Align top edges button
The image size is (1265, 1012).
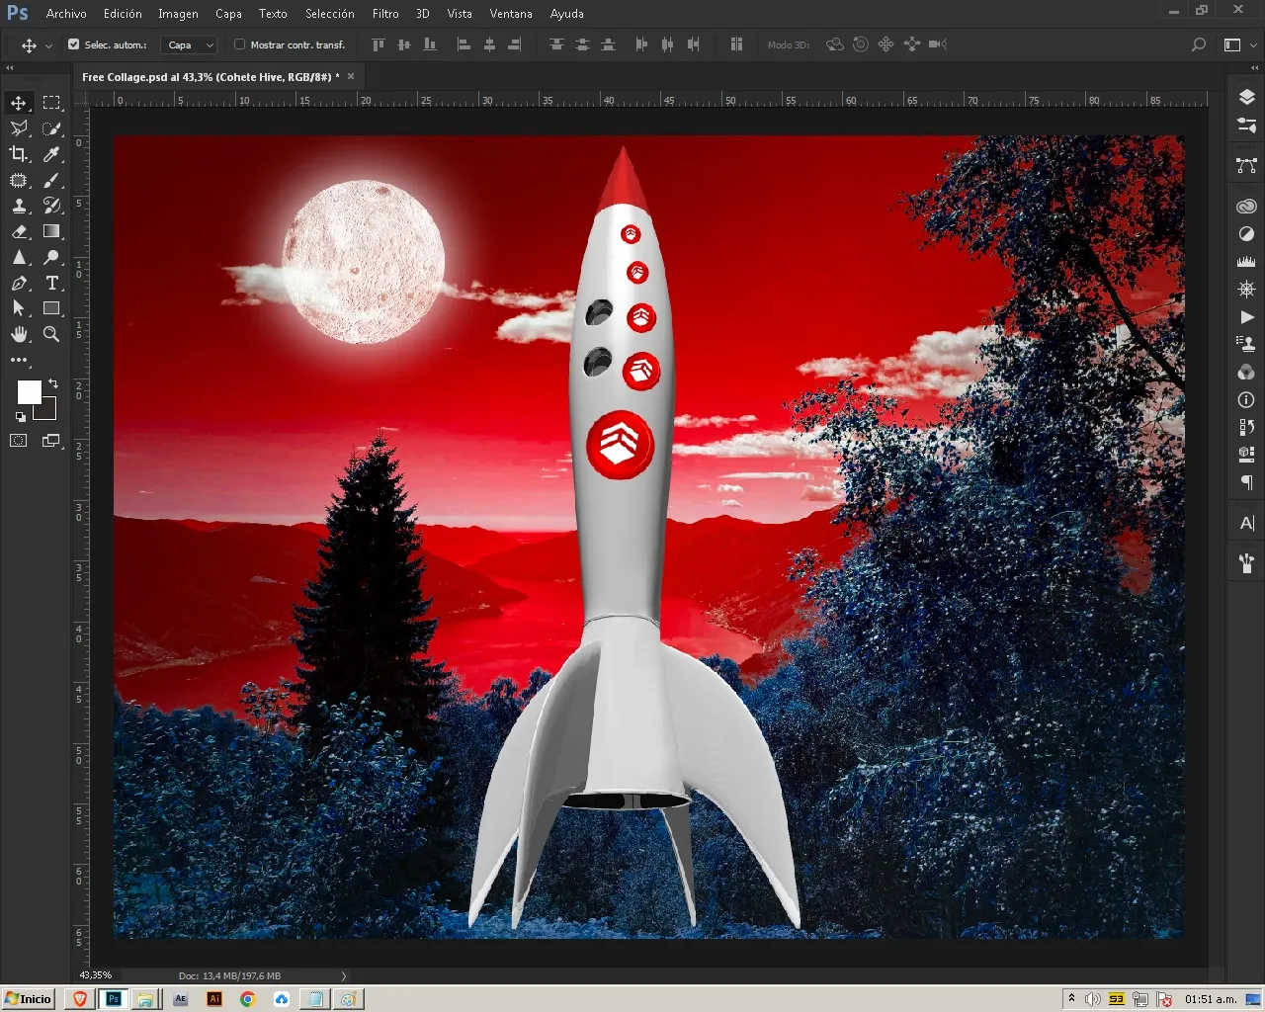coord(379,44)
